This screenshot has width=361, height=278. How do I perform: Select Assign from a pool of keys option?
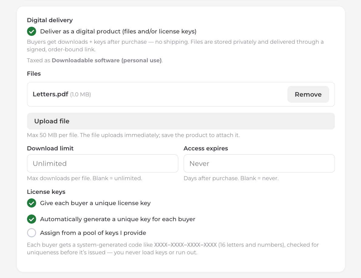[x=32, y=233]
